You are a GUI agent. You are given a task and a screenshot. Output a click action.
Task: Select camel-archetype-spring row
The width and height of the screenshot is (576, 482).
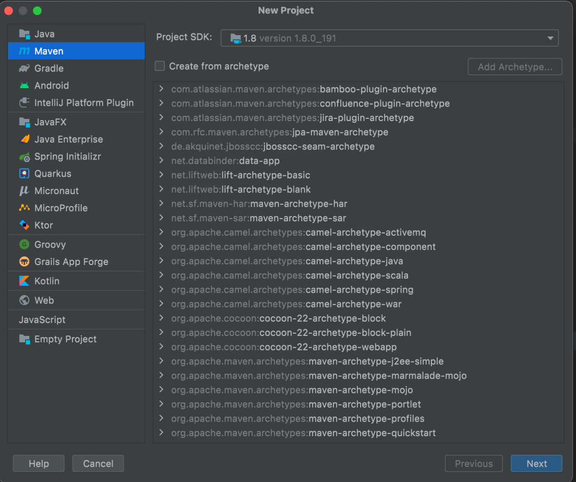(358, 290)
